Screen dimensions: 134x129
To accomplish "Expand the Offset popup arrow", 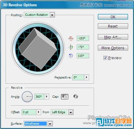I will [39, 112].
